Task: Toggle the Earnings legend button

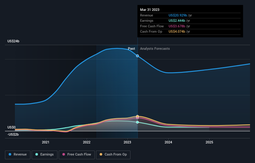Action: [x=44, y=155]
